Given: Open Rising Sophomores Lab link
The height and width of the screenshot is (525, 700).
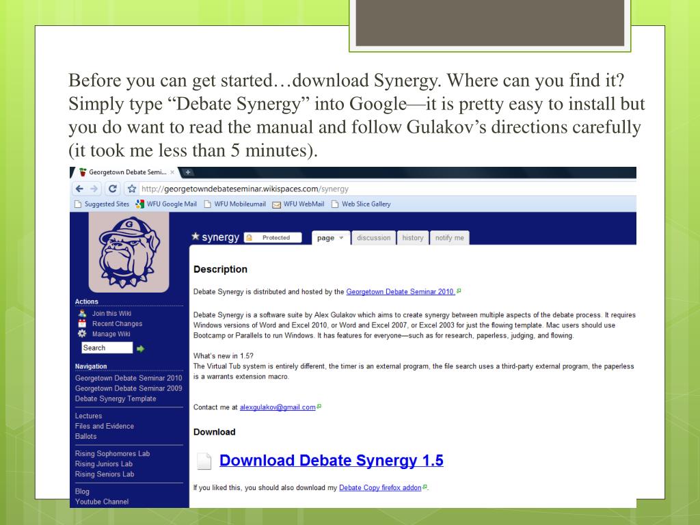Looking at the screenshot, I should pyautogui.click(x=113, y=454).
